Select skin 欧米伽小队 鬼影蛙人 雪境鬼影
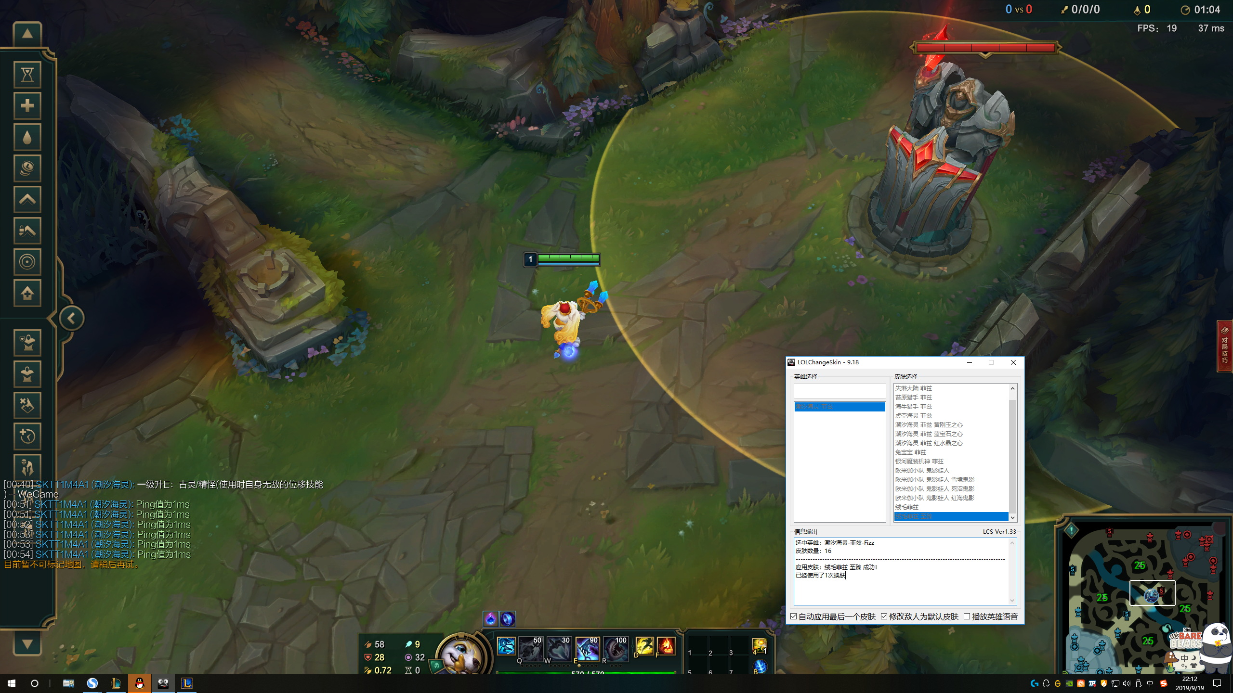This screenshot has height=693, width=1233. pyautogui.click(x=951, y=479)
